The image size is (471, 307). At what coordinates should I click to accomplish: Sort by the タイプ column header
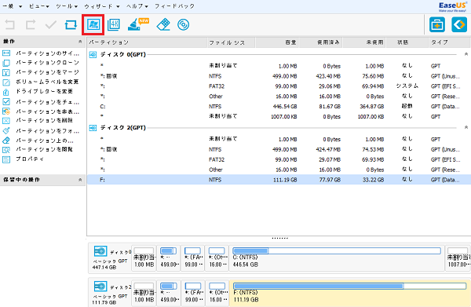tap(449, 42)
